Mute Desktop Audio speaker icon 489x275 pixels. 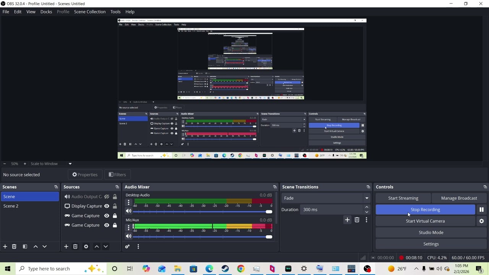(129, 211)
